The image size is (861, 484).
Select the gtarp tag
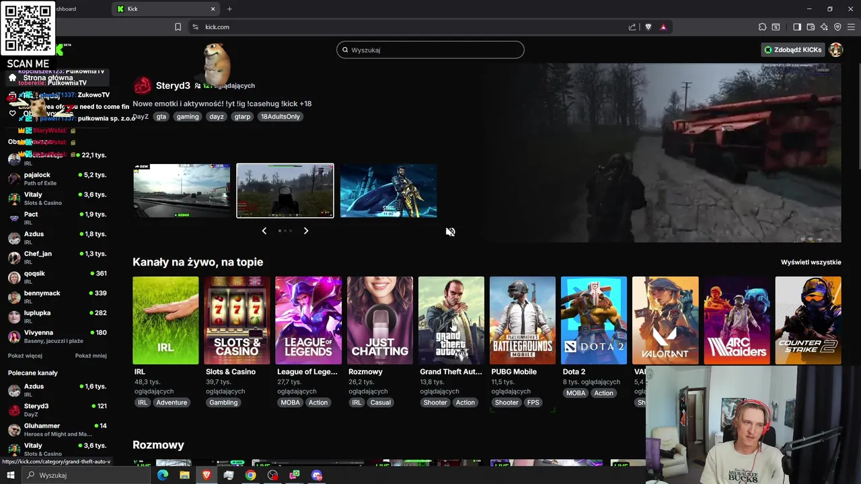(242, 116)
